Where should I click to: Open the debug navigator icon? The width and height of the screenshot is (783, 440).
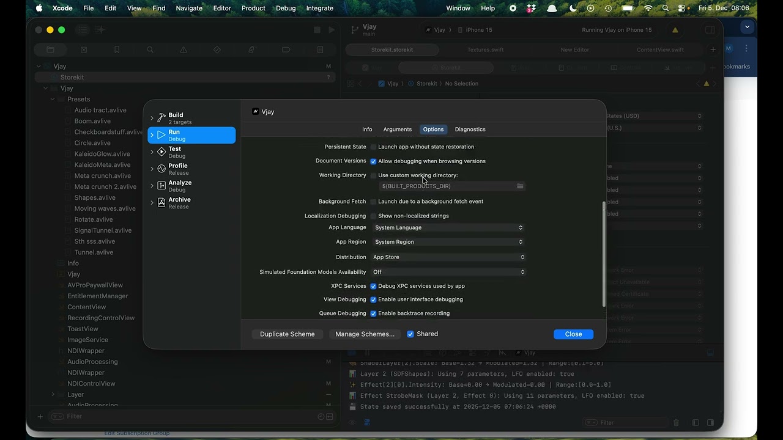tap(251, 50)
